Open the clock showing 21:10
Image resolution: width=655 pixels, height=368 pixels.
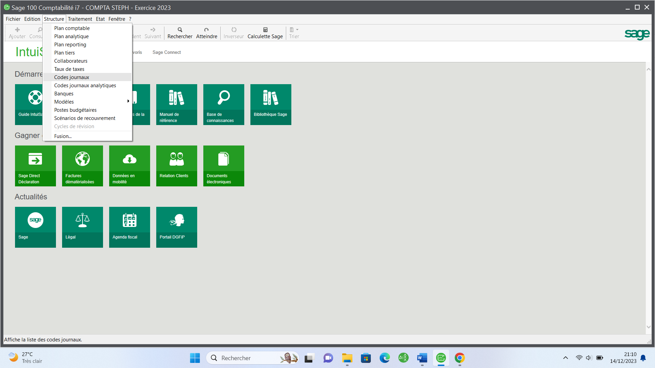pyautogui.click(x=623, y=358)
